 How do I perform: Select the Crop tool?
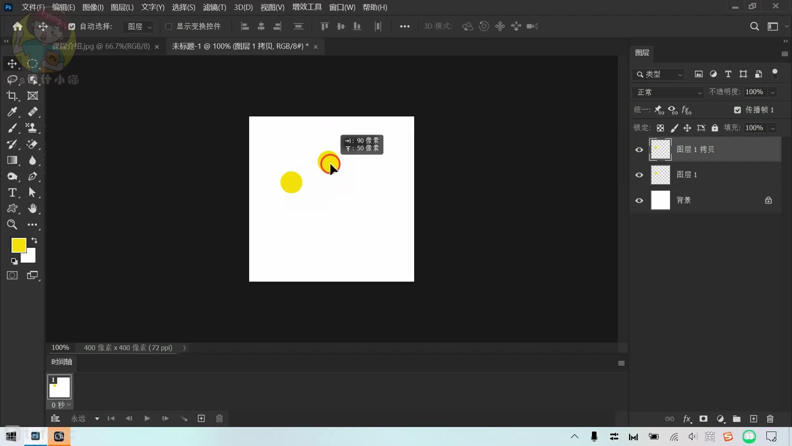12,96
